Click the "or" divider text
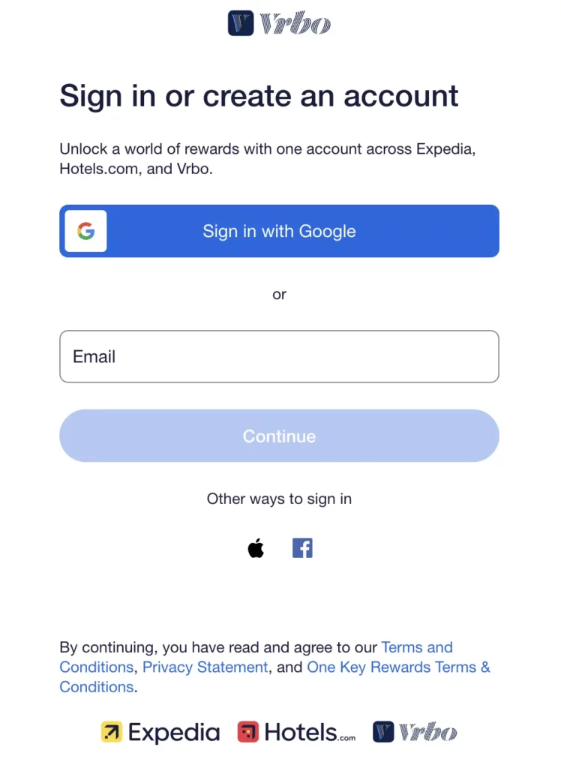This screenshot has height=768, width=561. (279, 295)
